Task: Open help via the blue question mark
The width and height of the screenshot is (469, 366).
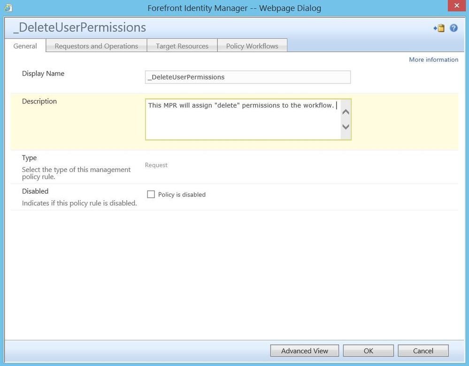Action: point(454,28)
